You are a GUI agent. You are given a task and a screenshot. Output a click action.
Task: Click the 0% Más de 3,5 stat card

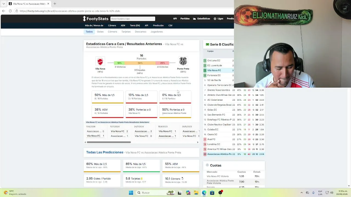(x=175, y=97)
